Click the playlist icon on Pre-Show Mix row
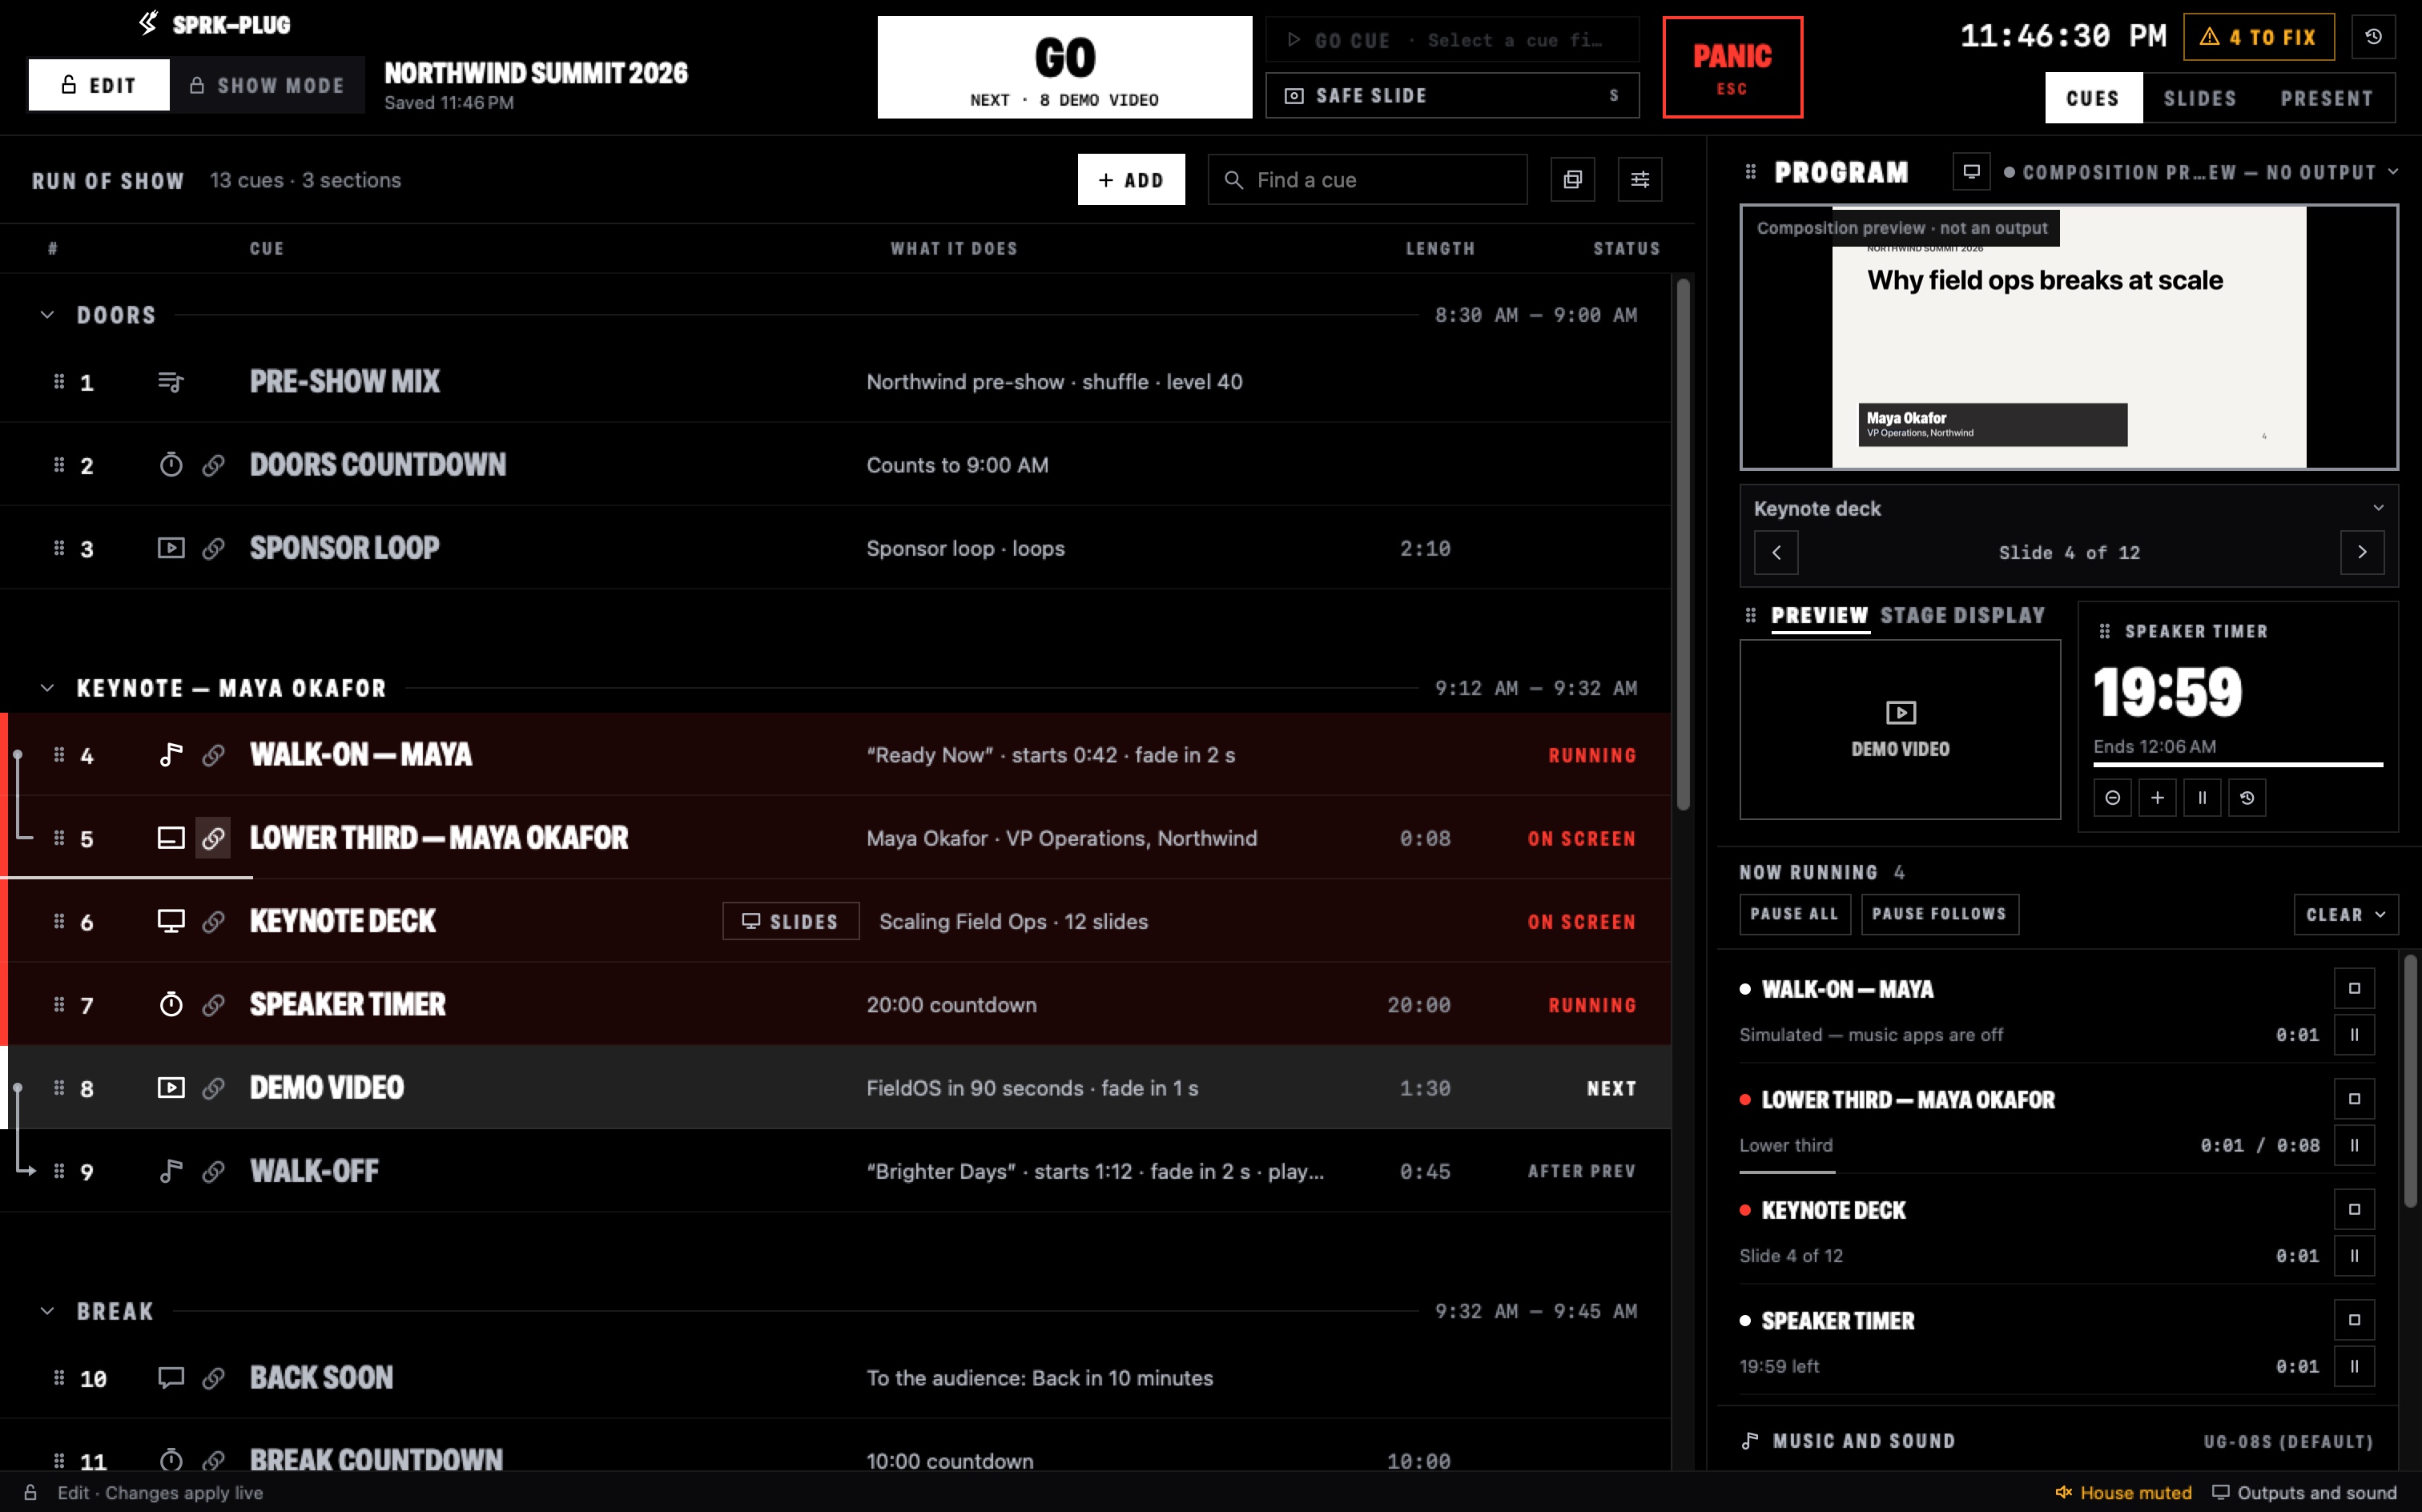 (x=171, y=382)
